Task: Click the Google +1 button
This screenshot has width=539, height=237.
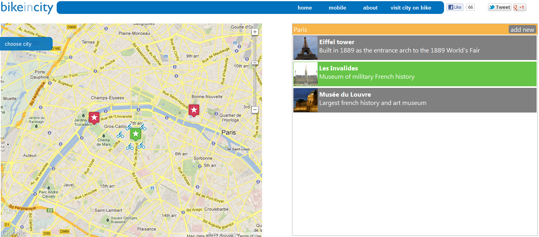Action: (519, 7)
